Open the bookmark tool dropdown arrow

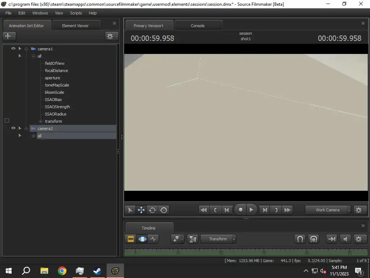click(x=182, y=239)
